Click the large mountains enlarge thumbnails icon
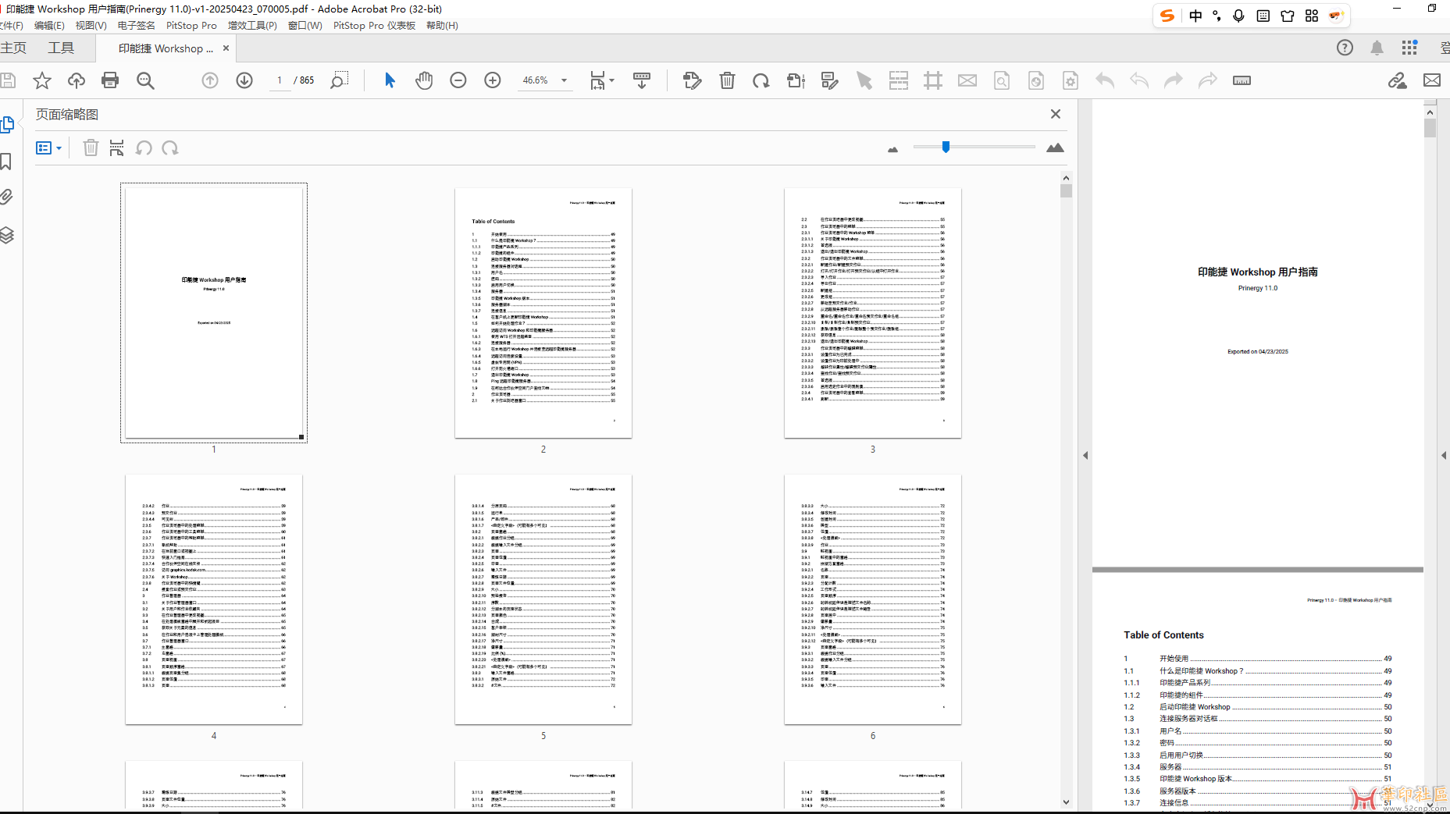 pos(1055,148)
